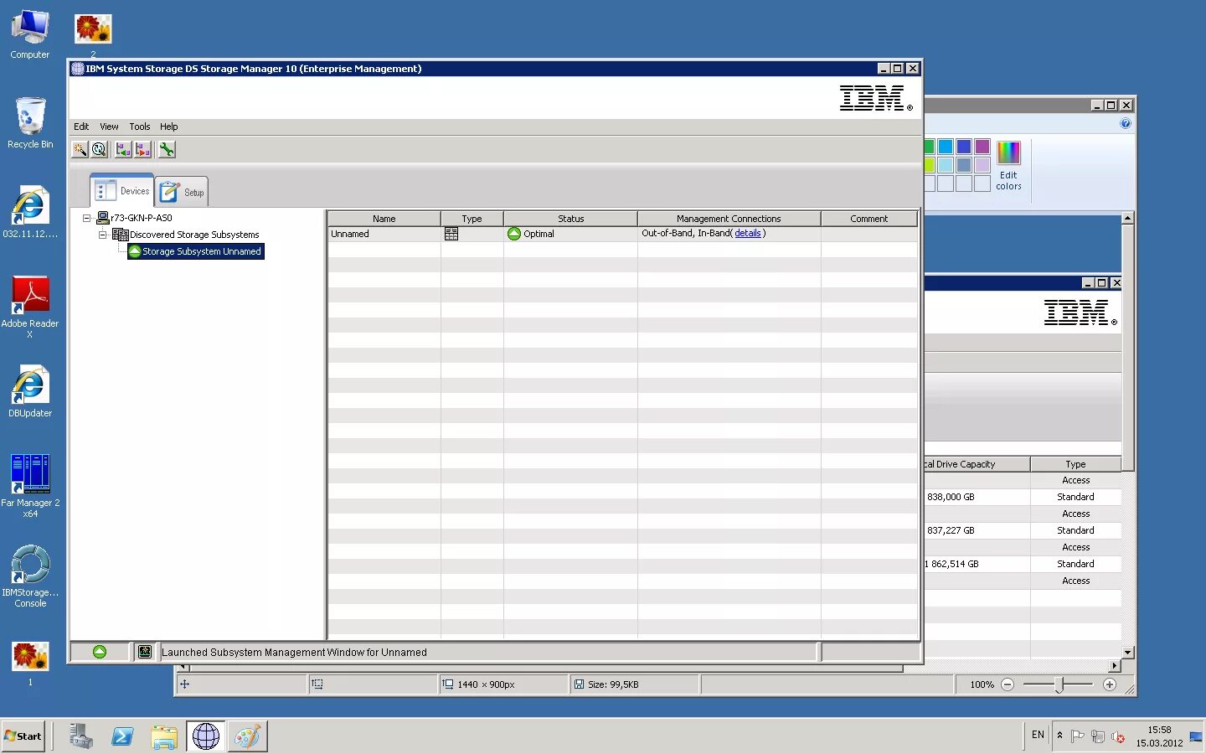
Task: Open the Adobe Reader X desktop shortcut
Action: pyautogui.click(x=30, y=306)
